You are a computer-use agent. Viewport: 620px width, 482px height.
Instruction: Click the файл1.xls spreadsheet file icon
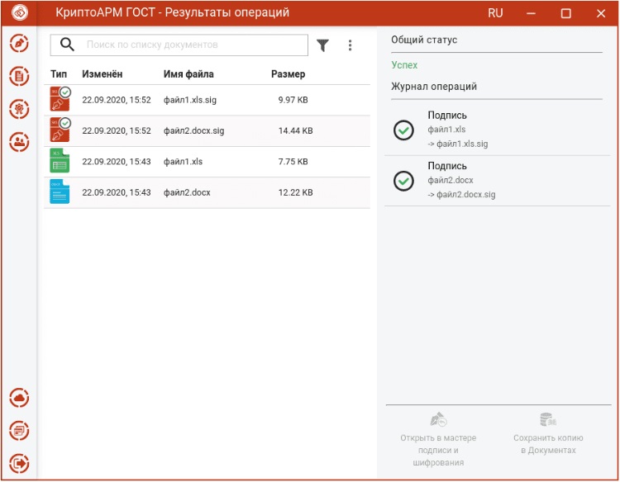point(60,161)
